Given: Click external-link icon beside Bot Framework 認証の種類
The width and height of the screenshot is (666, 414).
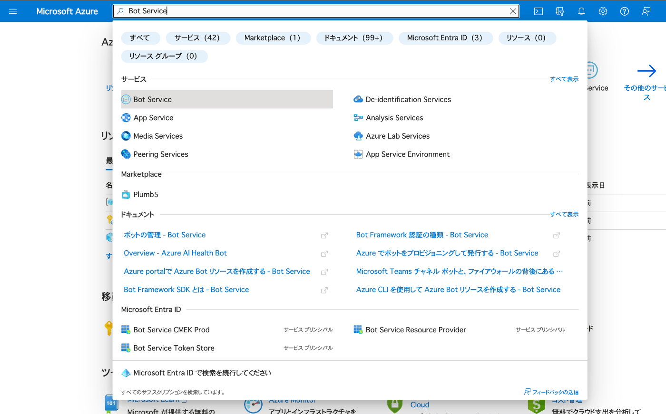Looking at the screenshot, I should click(x=557, y=235).
